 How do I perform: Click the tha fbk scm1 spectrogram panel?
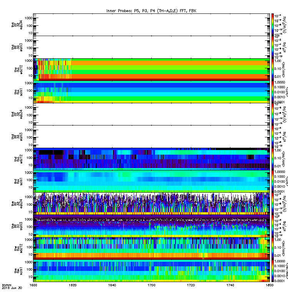(x=151, y=92)
